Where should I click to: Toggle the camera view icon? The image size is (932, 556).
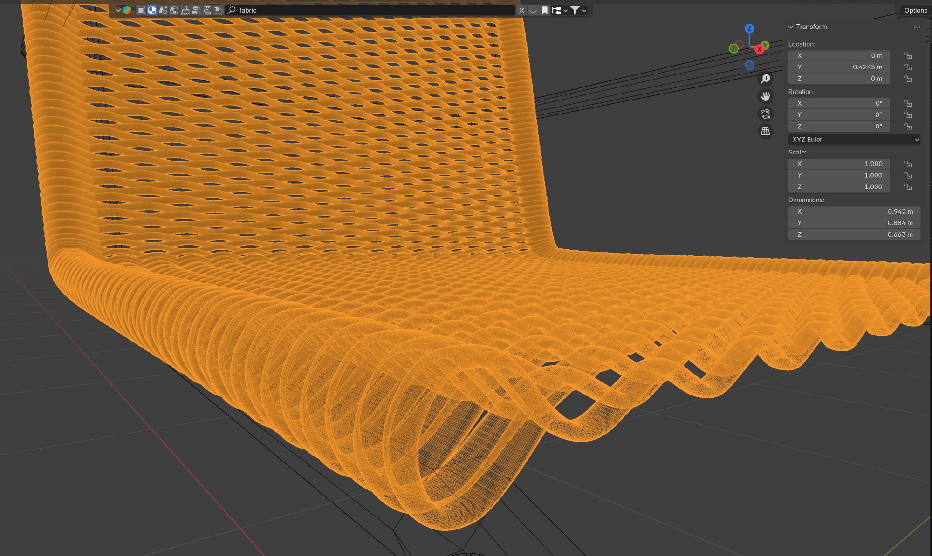[x=765, y=114]
